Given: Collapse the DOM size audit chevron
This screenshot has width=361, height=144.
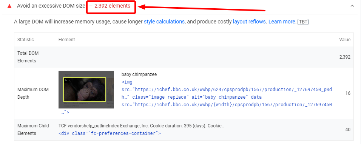Looking at the screenshot, I should pos(352,6).
